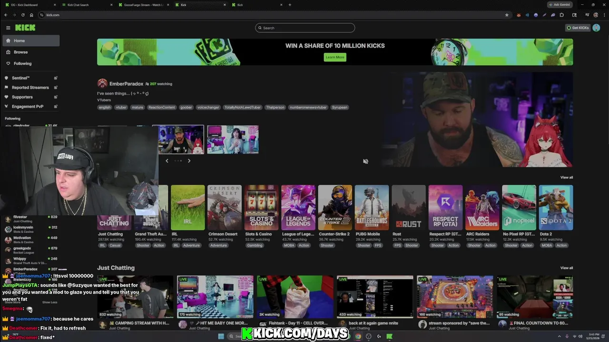
Task: Select the vtuber tag
Action: coord(121,107)
